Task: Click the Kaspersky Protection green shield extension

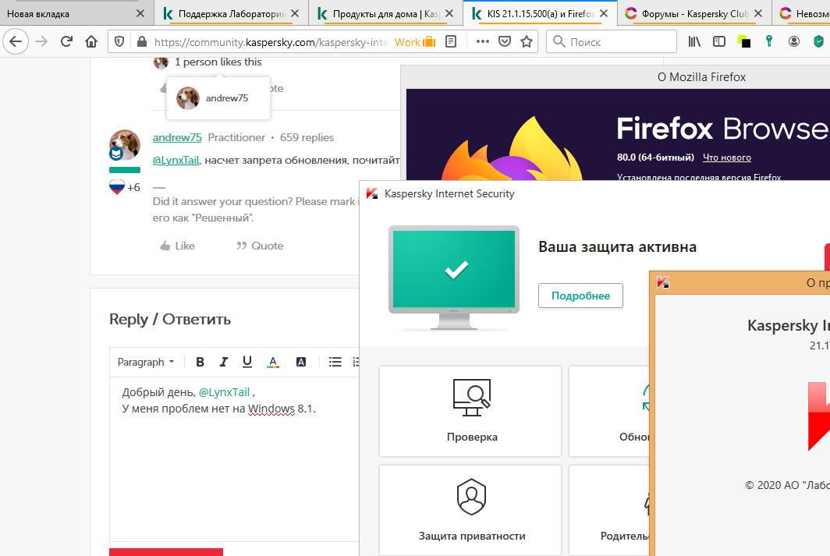Action: (818, 41)
